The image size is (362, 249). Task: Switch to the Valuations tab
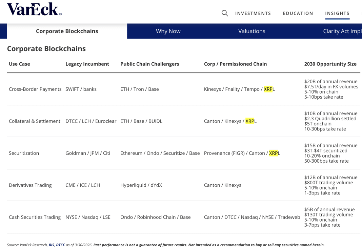[252, 31]
